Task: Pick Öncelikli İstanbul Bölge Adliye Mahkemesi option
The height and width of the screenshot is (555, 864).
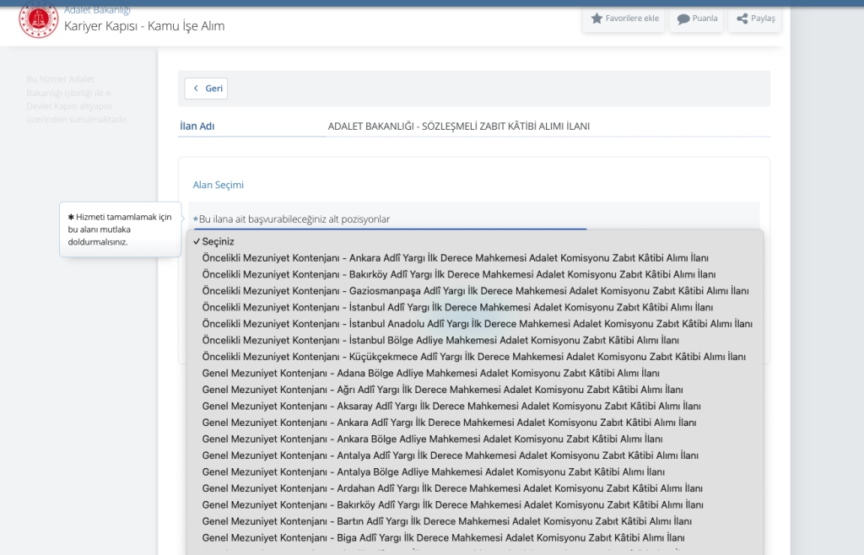Action: pyautogui.click(x=454, y=340)
